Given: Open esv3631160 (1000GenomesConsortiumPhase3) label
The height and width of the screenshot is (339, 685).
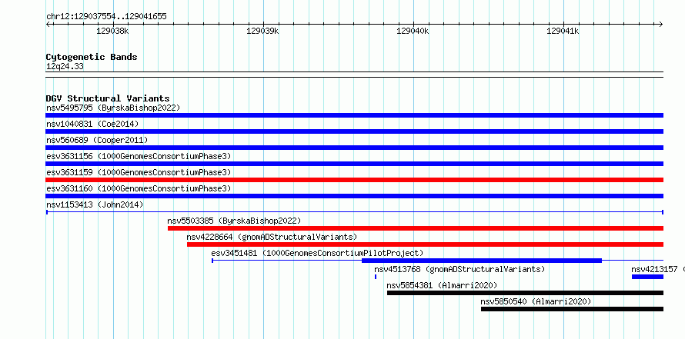Looking at the screenshot, I should click(139, 188).
